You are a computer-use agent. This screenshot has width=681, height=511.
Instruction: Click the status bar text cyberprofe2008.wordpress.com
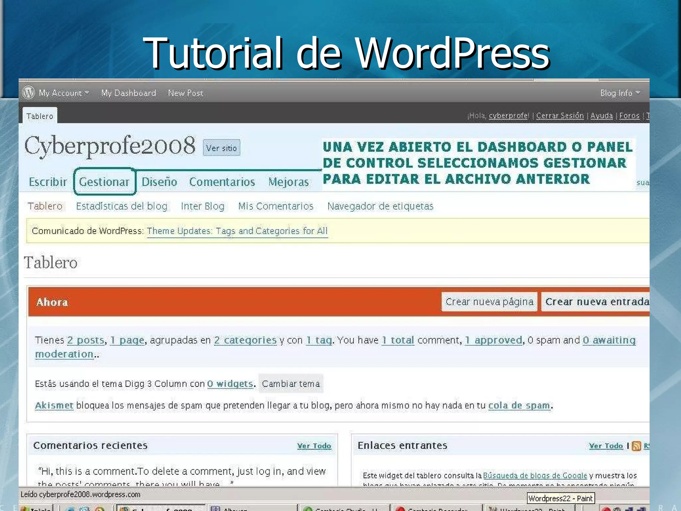point(90,494)
